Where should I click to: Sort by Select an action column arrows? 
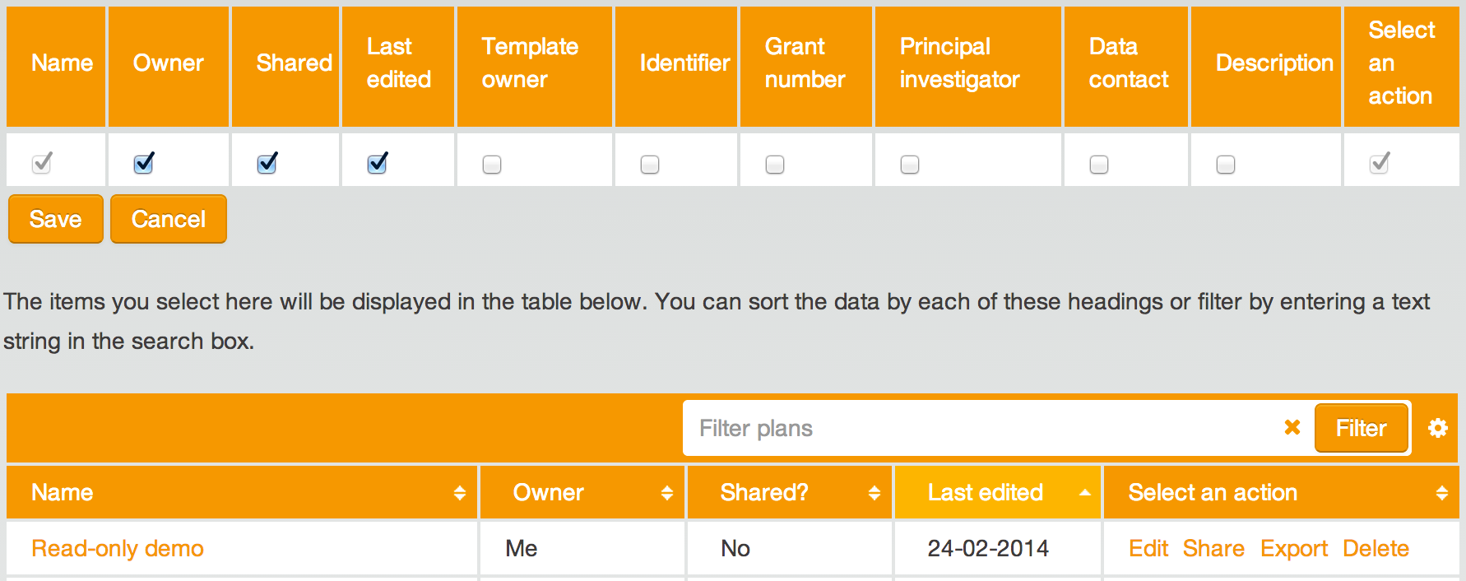click(x=1441, y=493)
